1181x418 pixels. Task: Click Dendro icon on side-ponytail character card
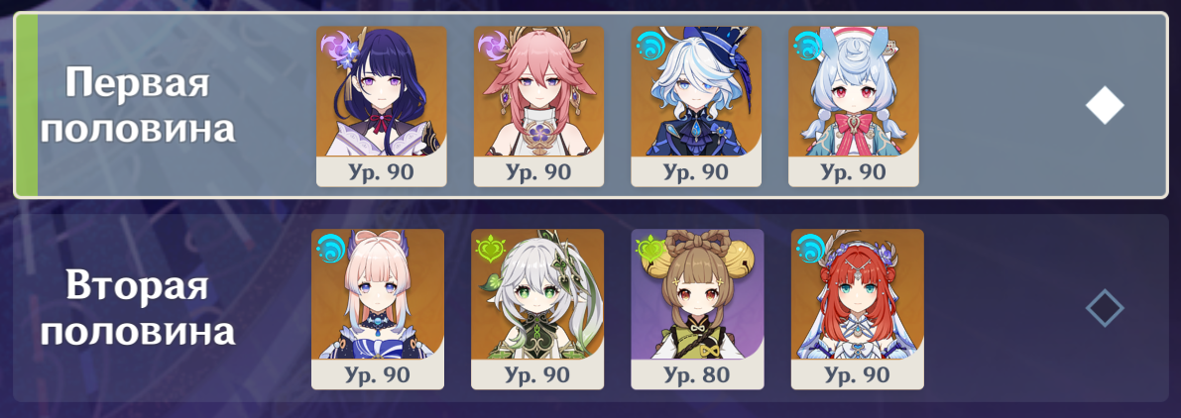point(490,248)
